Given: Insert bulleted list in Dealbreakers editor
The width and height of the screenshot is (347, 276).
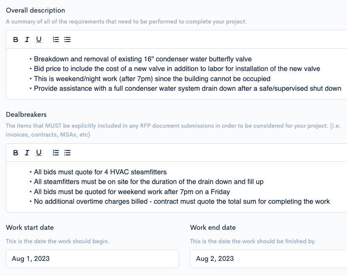Looking at the screenshot, I should pos(68,153).
